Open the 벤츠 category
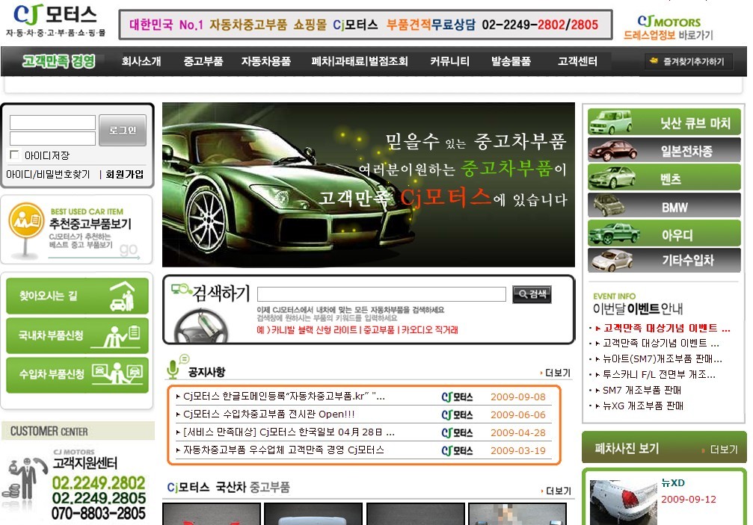This screenshot has height=525, width=753. point(664,178)
